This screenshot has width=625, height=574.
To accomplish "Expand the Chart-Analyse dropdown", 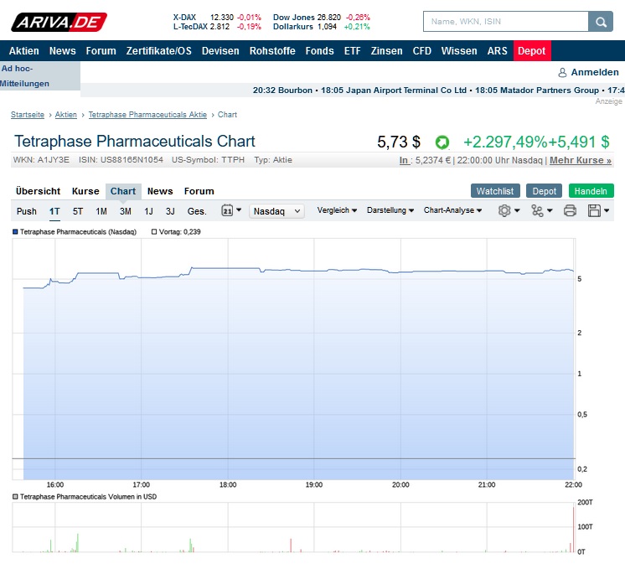I will point(452,210).
